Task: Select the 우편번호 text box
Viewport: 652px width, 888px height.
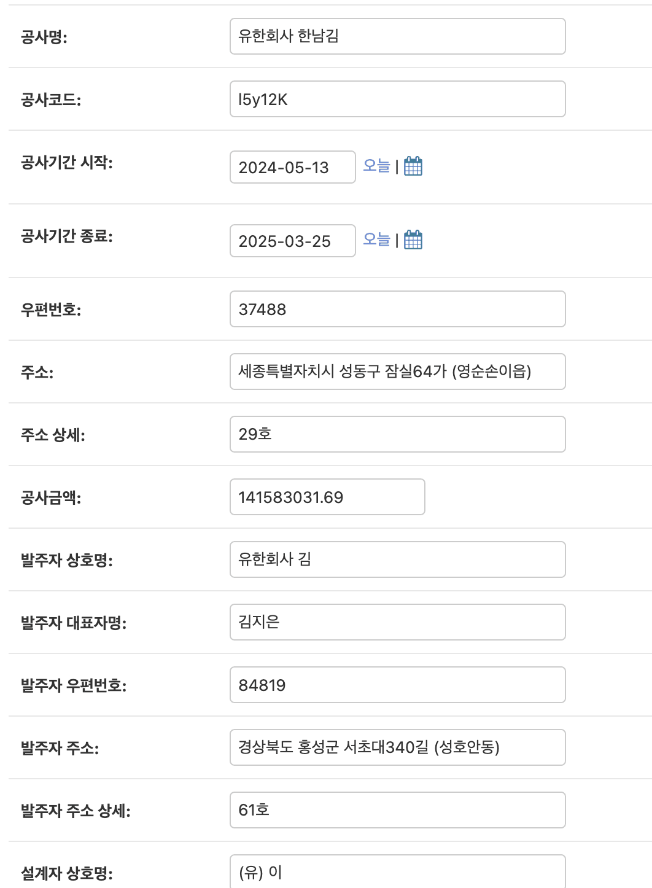Action: tap(397, 309)
